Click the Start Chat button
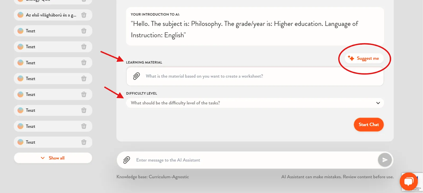This screenshot has height=193, width=423. pyautogui.click(x=369, y=125)
